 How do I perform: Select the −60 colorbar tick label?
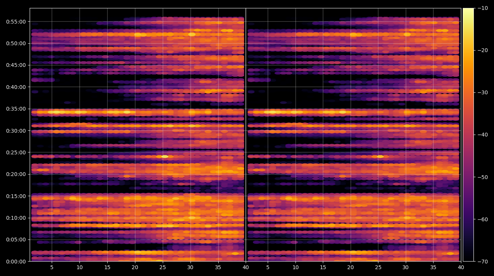click(x=483, y=219)
